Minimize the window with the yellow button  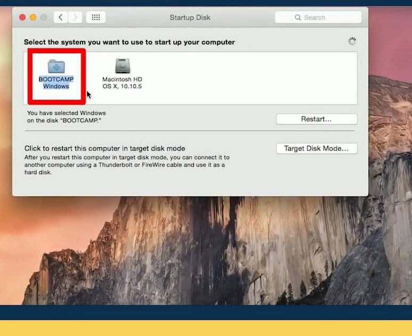click(x=33, y=18)
